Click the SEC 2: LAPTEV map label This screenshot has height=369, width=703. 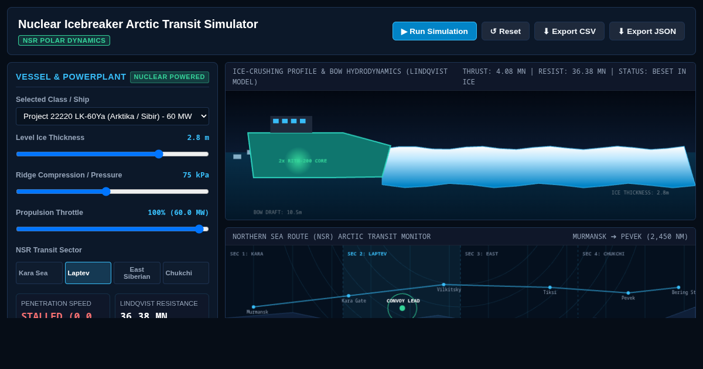[x=367, y=254]
